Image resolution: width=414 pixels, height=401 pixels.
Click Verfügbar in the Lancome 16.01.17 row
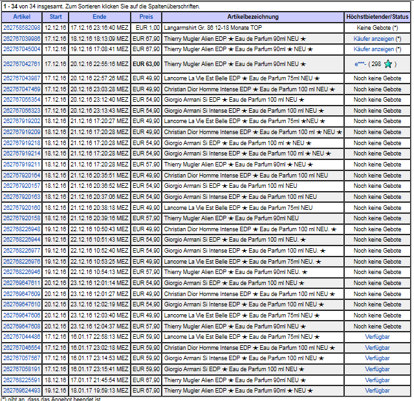(x=377, y=337)
